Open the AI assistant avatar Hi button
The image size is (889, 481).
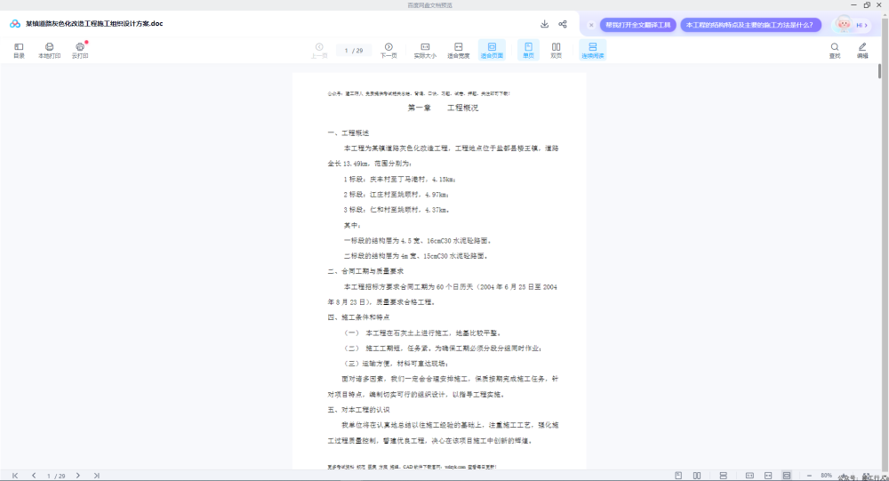pyautogui.click(x=853, y=25)
